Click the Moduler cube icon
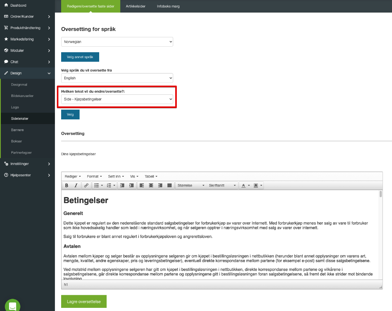Image resolution: width=392 pixels, height=311 pixels. point(6,50)
